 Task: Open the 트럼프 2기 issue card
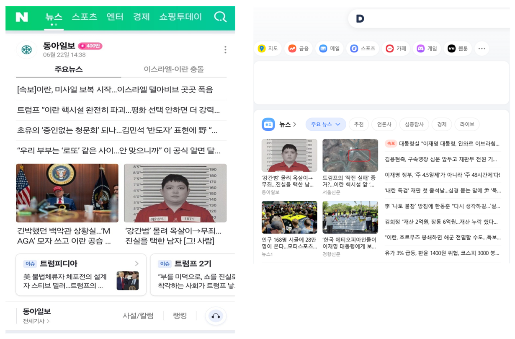[193, 274]
